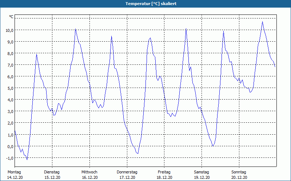Select the 'Sonntag' day label
The width and height of the screenshot is (291, 181).
[x=239, y=172]
